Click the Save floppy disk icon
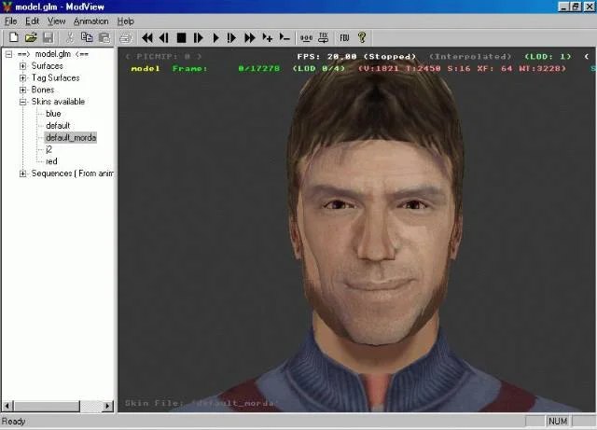 point(48,37)
